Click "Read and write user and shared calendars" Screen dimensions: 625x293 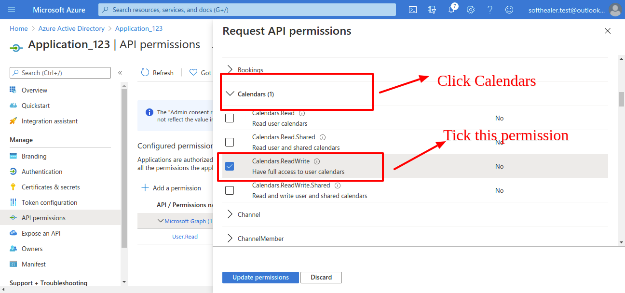[x=310, y=196]
